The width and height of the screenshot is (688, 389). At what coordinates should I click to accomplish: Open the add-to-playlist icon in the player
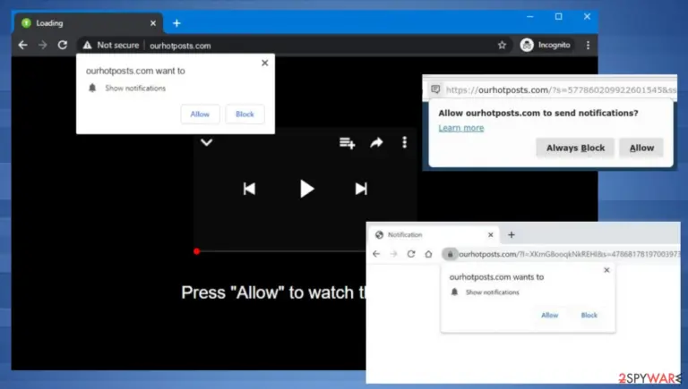click(x=347, y=143)
